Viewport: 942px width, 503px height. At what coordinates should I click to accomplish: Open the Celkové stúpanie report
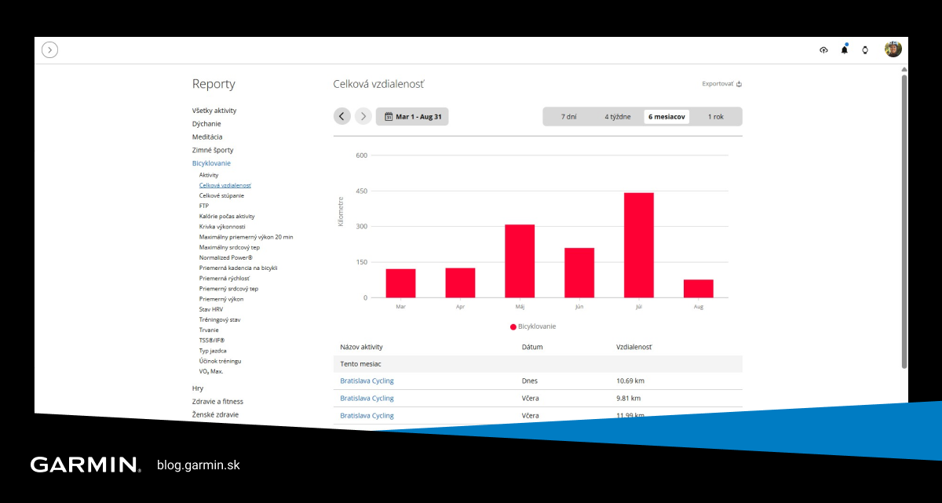[x=221, y=195]
